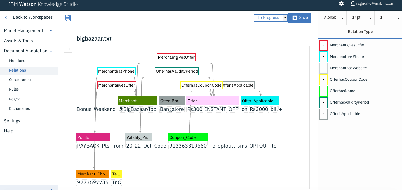
Task: Open Rules section
Action: [x=14, y=89]
